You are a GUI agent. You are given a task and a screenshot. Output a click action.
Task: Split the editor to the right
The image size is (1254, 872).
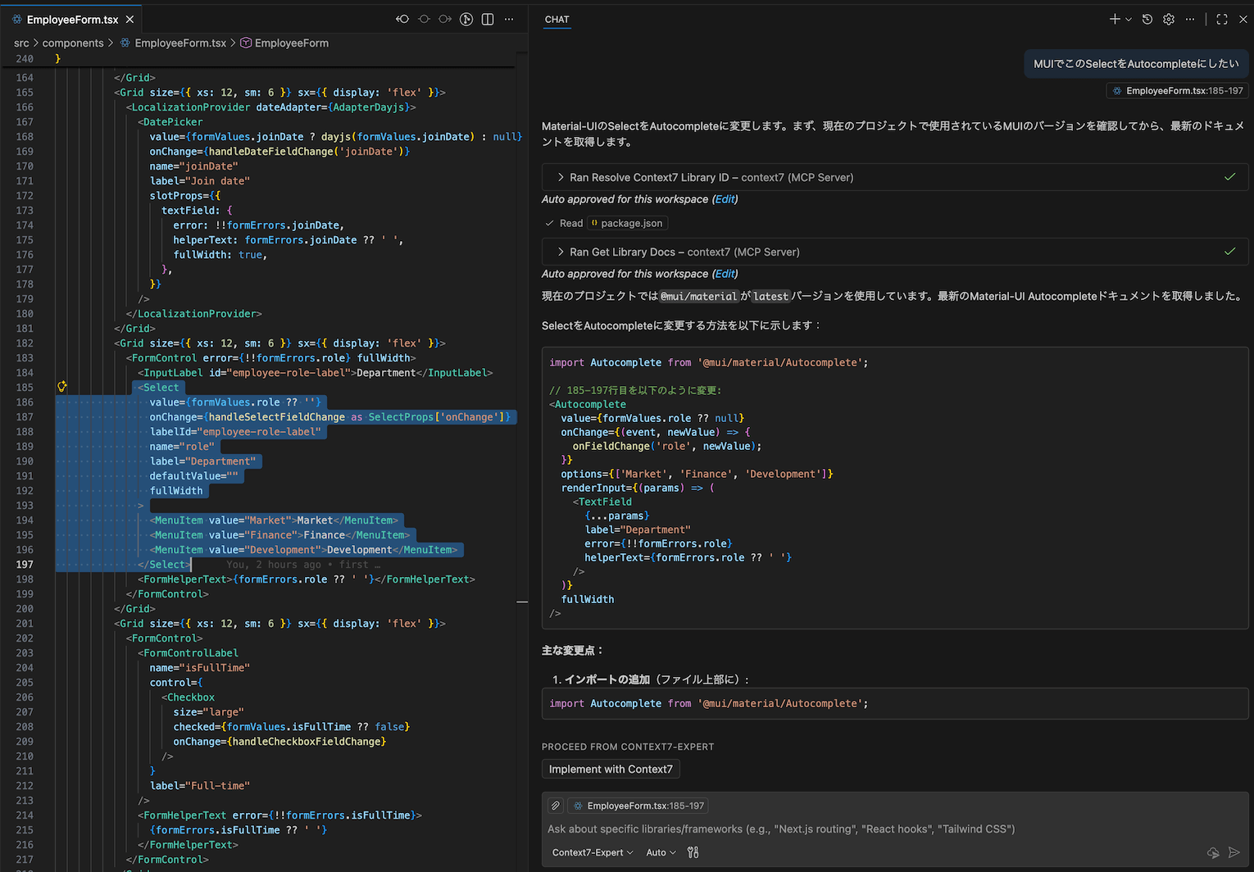click(x=488, y=19)
